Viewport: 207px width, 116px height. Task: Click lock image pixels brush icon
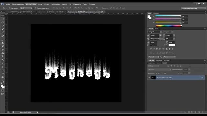[159, 73]
